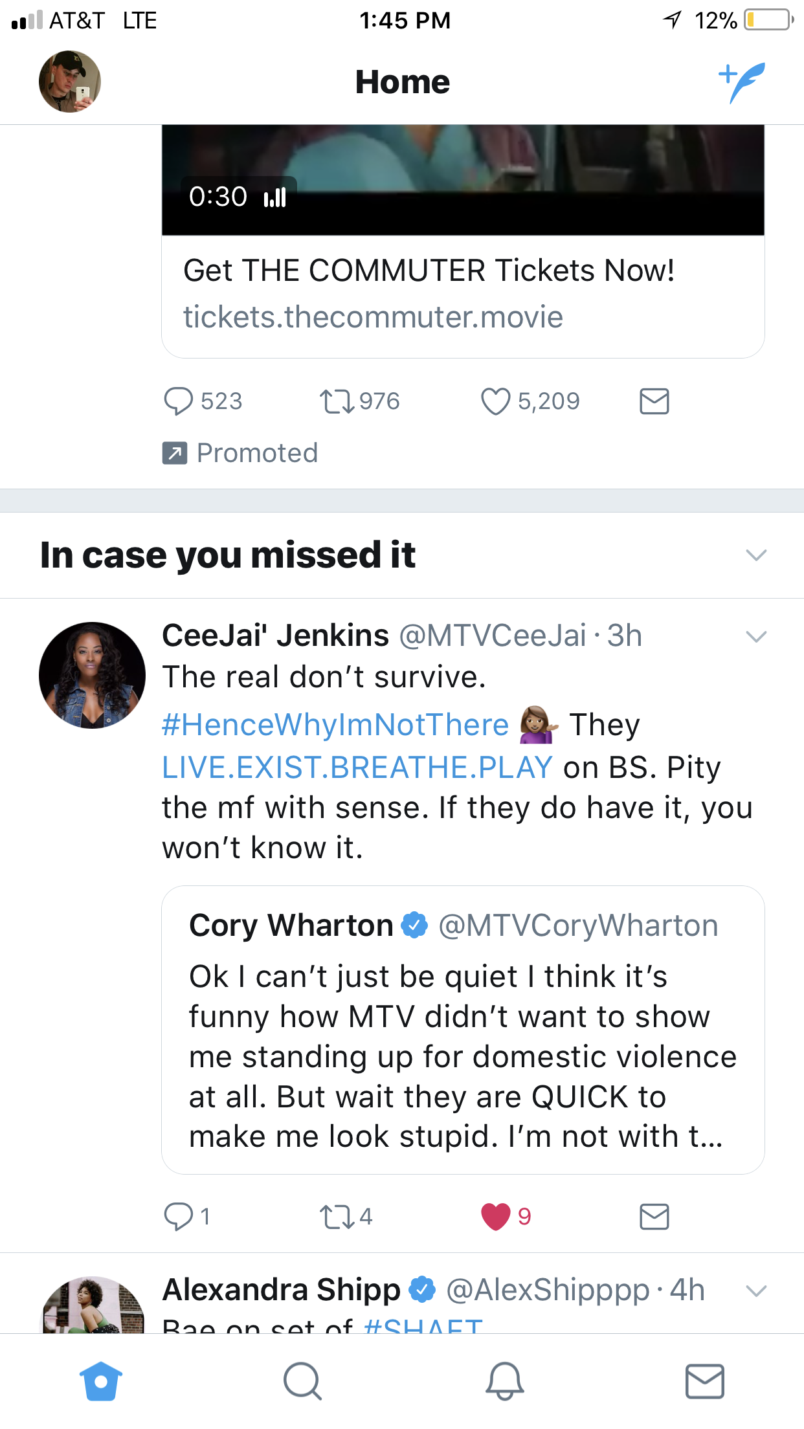Retweet CeeJai' Jenkins tweet
Viewport: 804px width, 1429px height.
tap(337, 1217)
